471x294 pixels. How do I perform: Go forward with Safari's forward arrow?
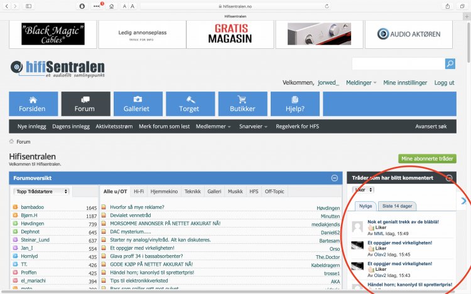click(x=15, y=6)
